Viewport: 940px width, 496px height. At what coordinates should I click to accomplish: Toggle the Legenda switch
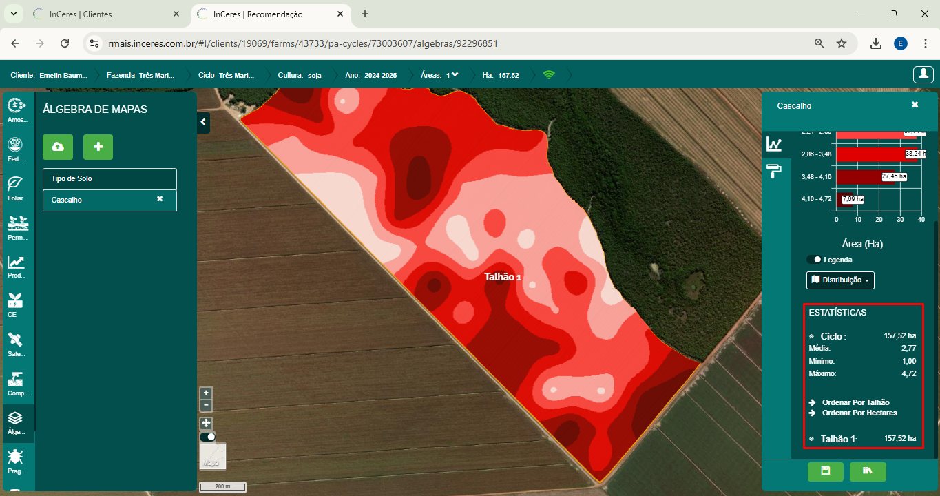pos(814,260)
